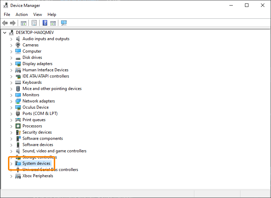Expand the Cameras category

point(11,45)
